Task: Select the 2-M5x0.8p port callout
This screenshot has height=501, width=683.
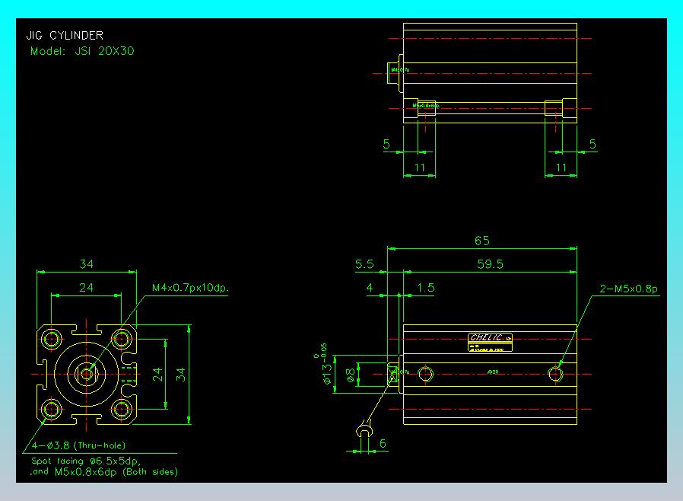Action: [x=628, y=289]
